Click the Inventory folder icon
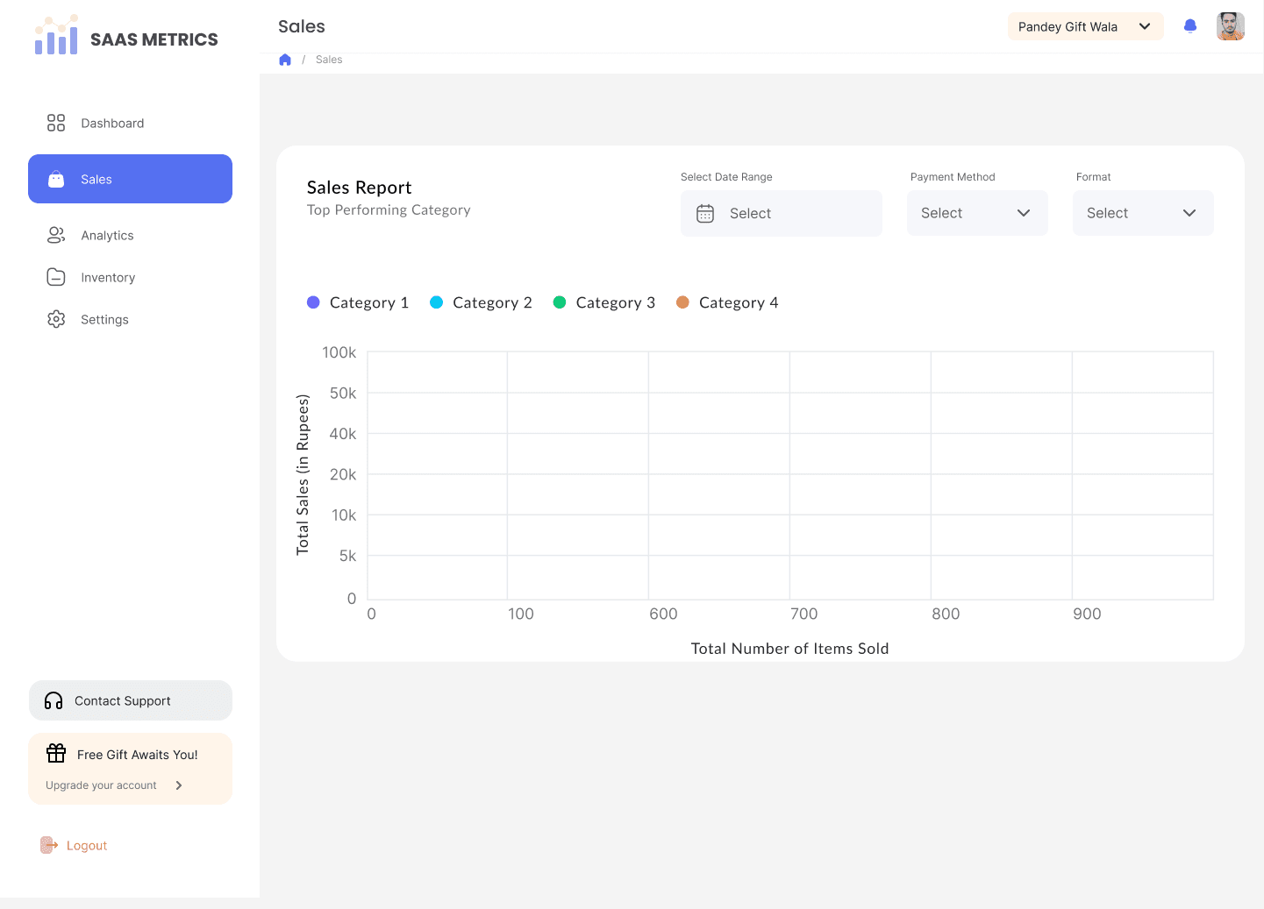Image resolution: width=1264 pixels, height=909 pixels. click(56, 277)
